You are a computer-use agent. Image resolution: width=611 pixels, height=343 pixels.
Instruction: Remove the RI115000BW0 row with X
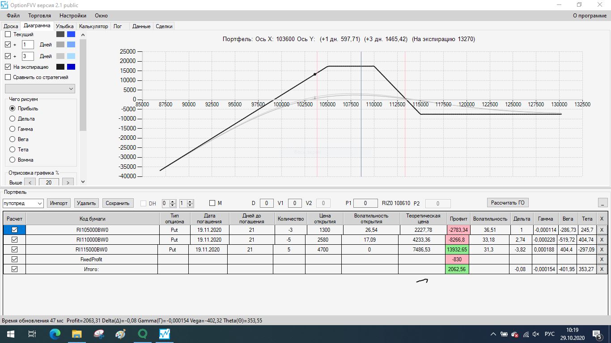click(602, 250)
